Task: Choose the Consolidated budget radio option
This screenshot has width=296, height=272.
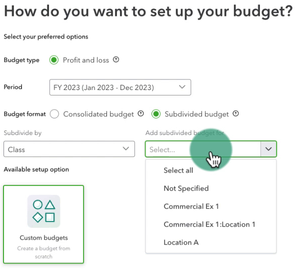Action: pyautogui.click(x=54, y=114)
